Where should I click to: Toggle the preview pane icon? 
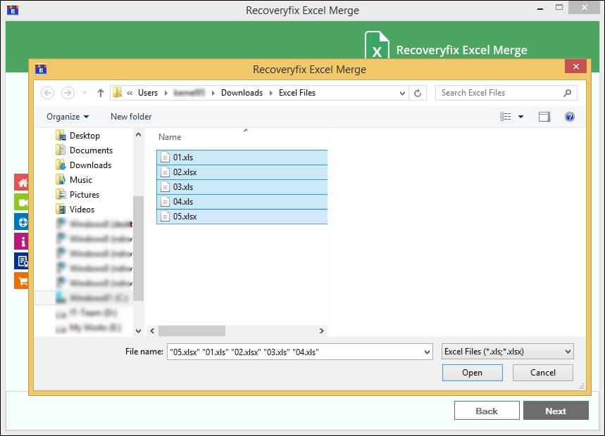pos(544,117)
